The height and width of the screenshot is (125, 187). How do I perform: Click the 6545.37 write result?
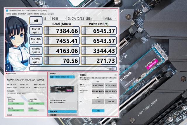(x=99, y=31)
